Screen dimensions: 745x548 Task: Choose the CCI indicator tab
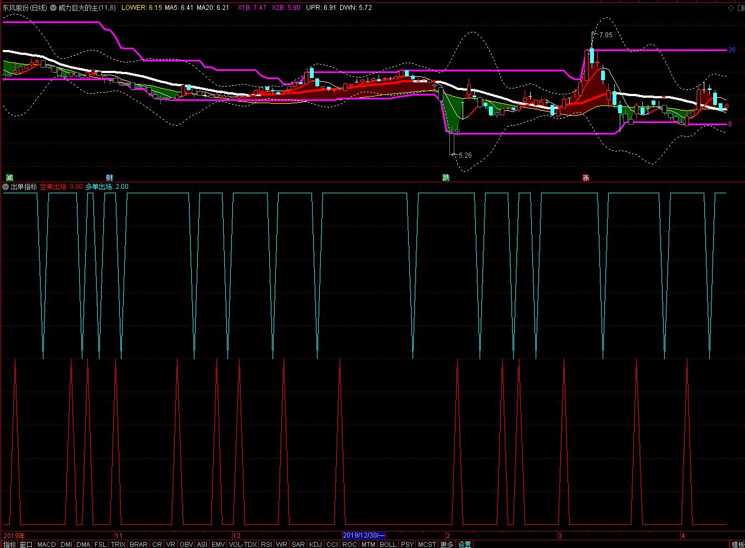[x=332, y=544]
